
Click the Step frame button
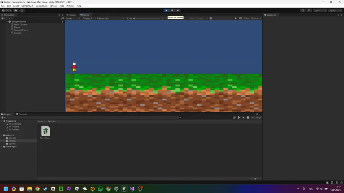tap(178, 10)
